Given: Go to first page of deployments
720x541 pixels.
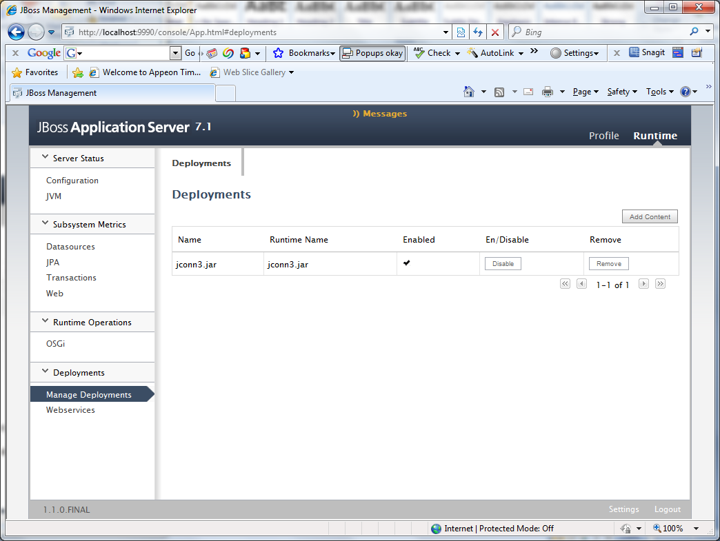Looking at the screenshot, I should [565, 284].
